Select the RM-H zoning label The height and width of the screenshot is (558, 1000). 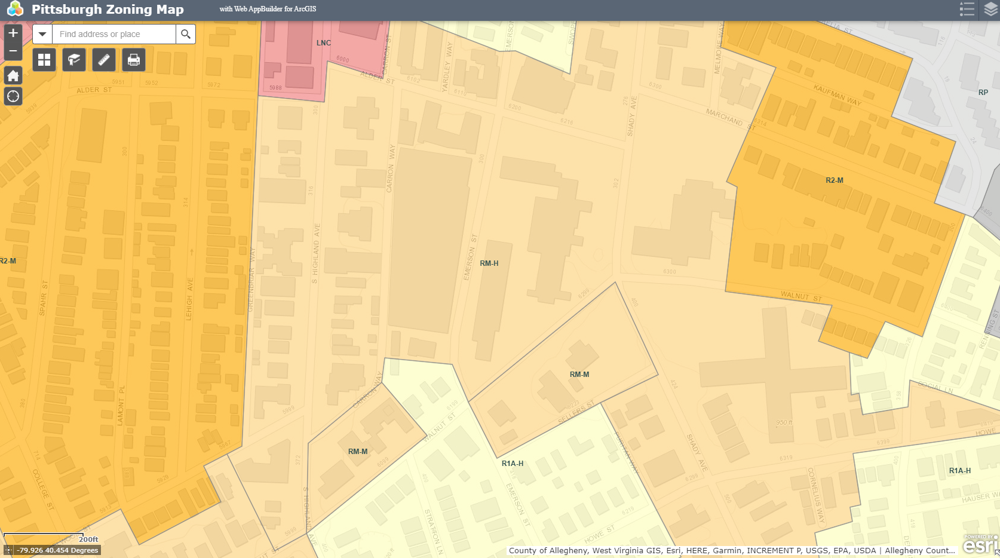click(x=489, y=263)
